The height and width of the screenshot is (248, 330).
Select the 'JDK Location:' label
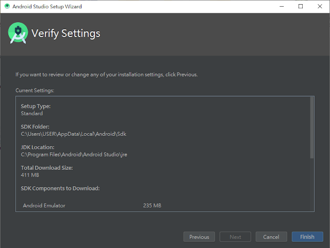coord(38,148)
